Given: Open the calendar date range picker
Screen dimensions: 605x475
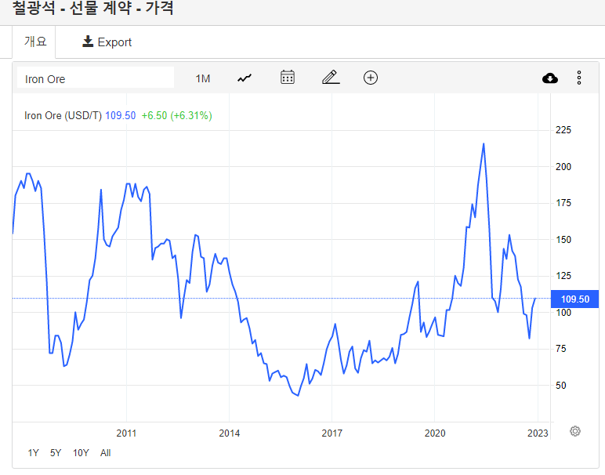Looking at the screenshot, I should click(x=288, y=77).
